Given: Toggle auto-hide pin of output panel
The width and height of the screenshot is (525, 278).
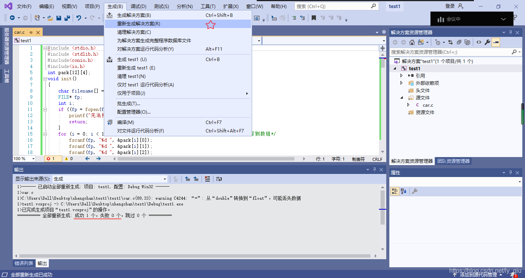Looking at the screenshot, I should (x=375, y=169).
